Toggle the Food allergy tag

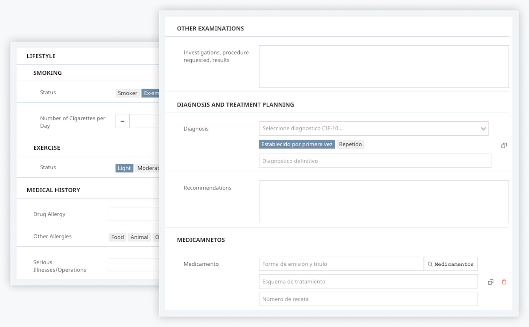click(117, 237)
